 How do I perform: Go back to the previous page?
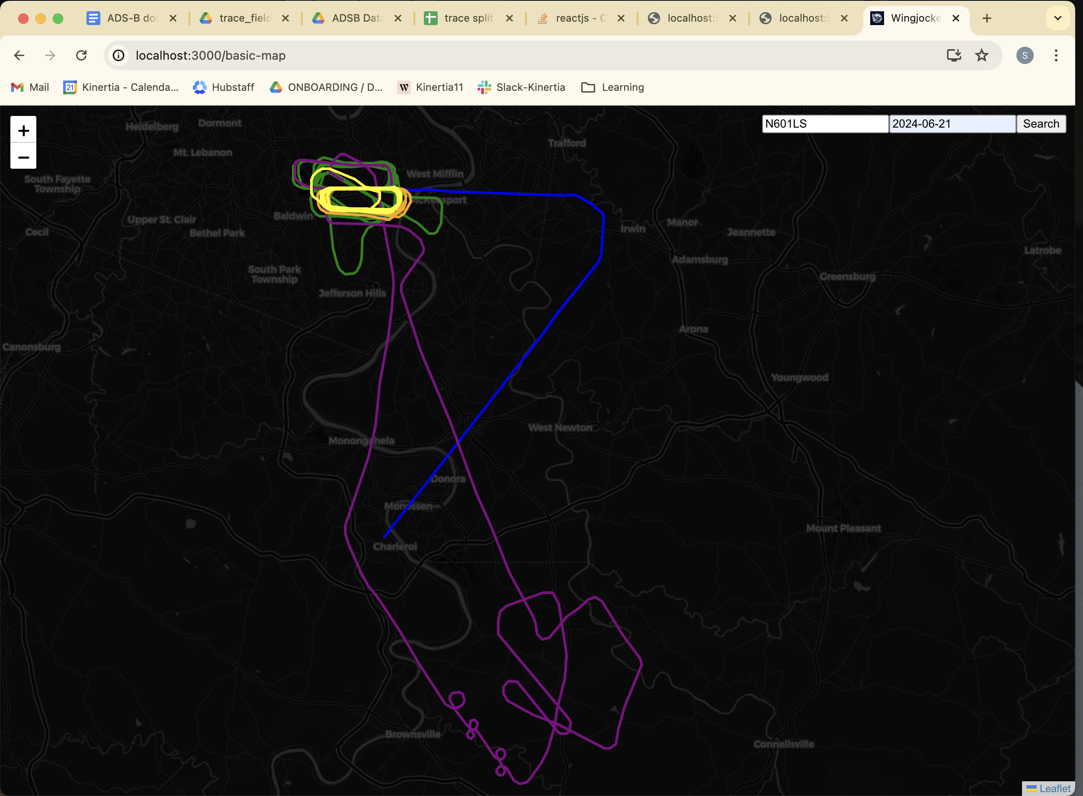coord(19,55)
